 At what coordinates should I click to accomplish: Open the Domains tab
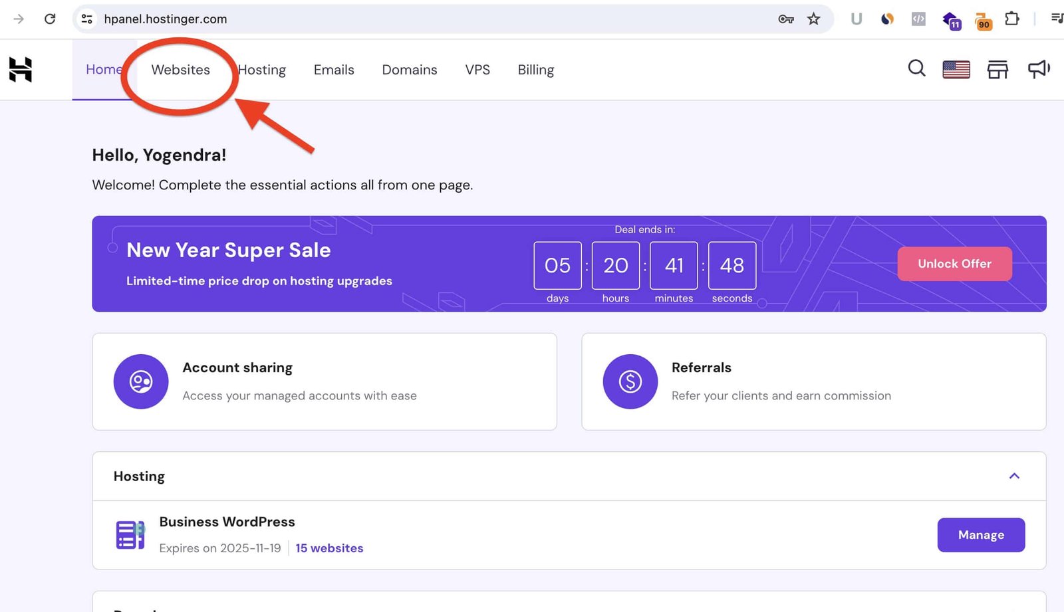410,70
